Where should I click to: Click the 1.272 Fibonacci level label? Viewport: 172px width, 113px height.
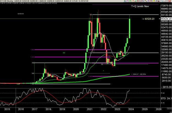[32, 57]
